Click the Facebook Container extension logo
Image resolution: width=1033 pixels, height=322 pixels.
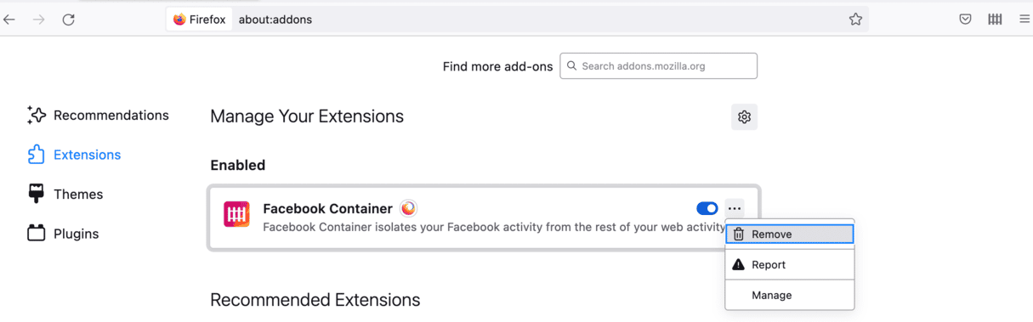236,215
